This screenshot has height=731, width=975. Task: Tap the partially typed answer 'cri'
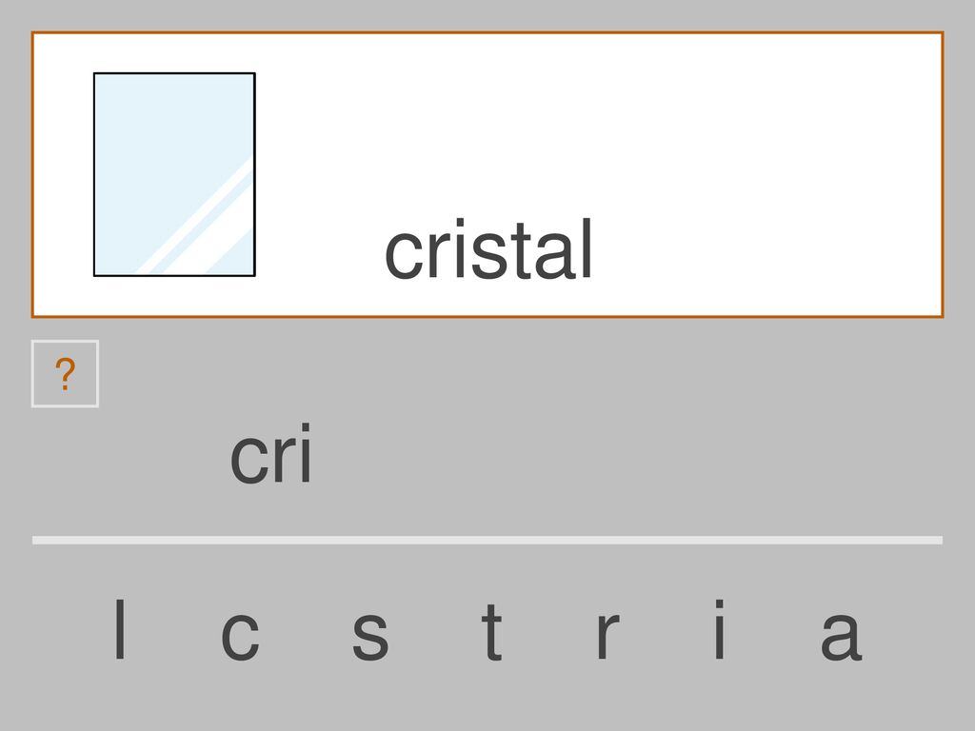(x=270, y=452)
